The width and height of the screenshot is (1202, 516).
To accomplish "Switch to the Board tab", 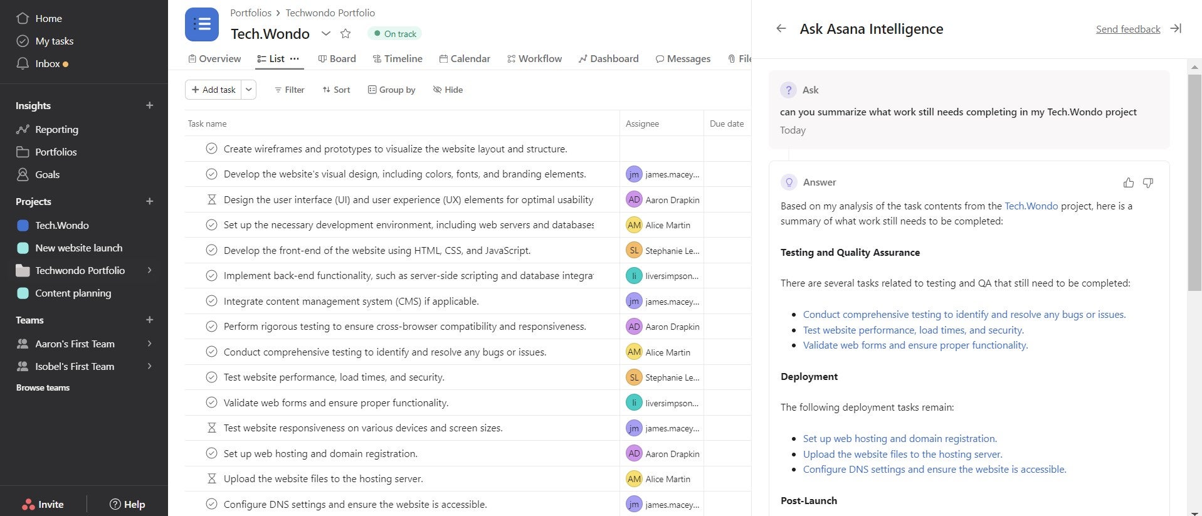I will pos(337,58).
